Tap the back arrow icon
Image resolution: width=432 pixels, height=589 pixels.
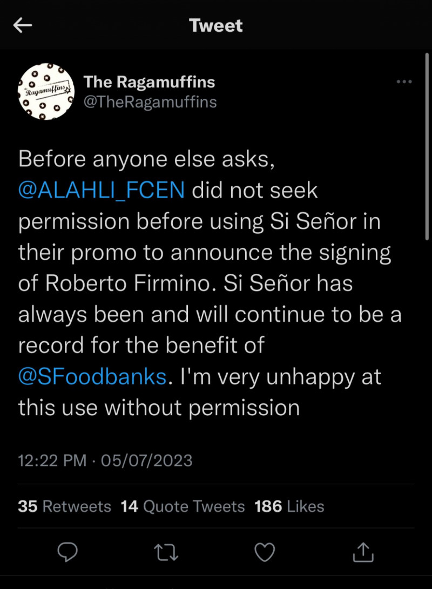point(23,25)
